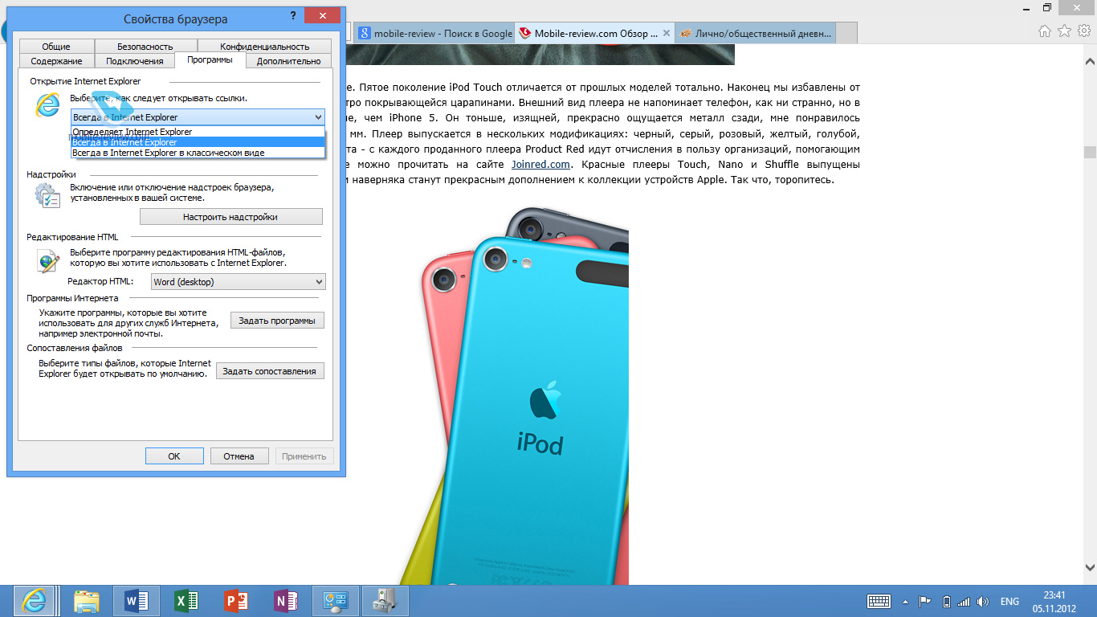Image resolution: width=1097 pixels, height=617 pixels.
Task: Open the 'Конфиденциальность' tab
Action: [264, 47]
